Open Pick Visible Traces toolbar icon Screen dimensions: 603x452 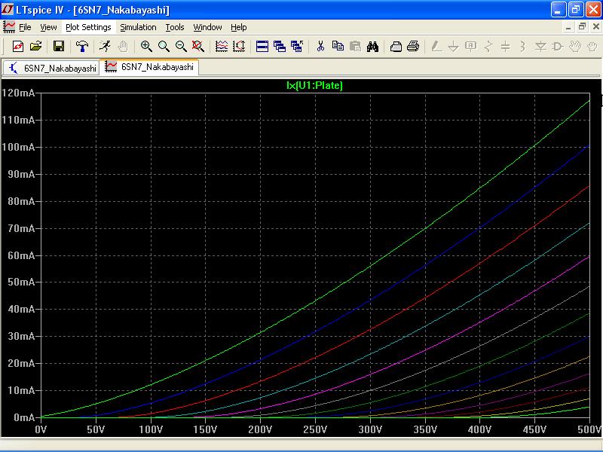coord(222,47)
